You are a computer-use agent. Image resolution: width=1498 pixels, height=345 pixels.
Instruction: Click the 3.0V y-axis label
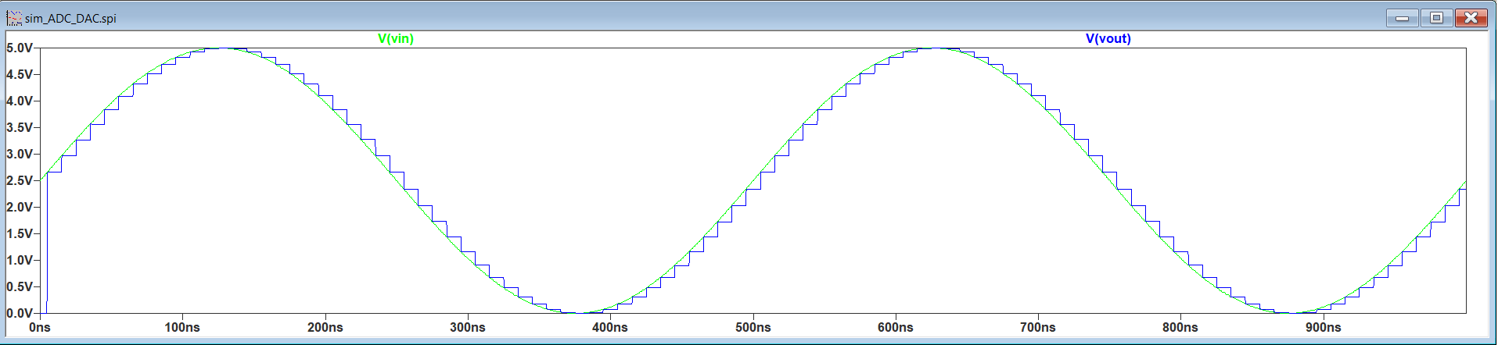click(20, 155)
